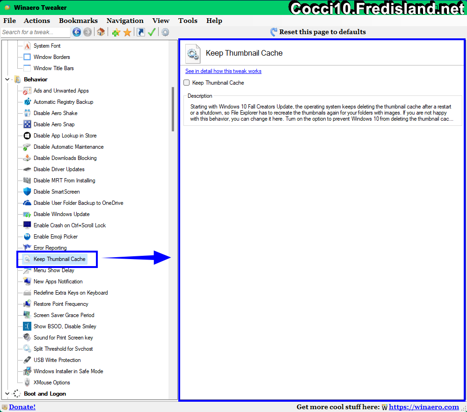Select Disable MRT From Installing item
Image resolution: width=467 pixels, height=412 pixels.
(64, 181)
